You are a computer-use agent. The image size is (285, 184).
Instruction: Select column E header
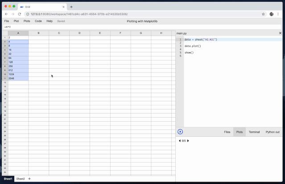[100, 33]
